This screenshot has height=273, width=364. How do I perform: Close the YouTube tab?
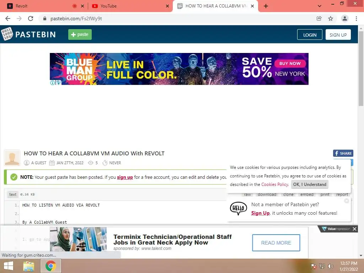pos(167,6)
